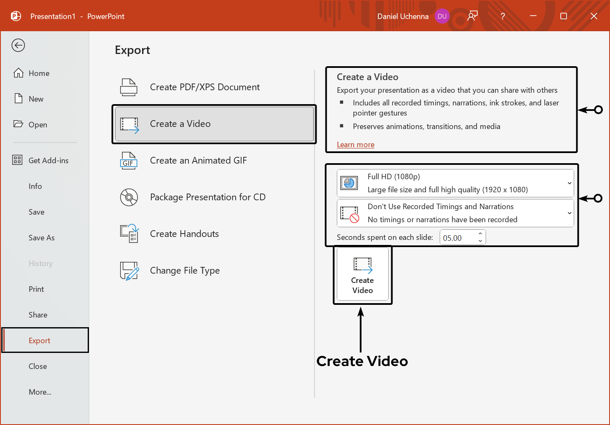Viewport: 610px width, 425px height.
Task: Click the share-with-people icon in title bar
Action: [472, 16]
